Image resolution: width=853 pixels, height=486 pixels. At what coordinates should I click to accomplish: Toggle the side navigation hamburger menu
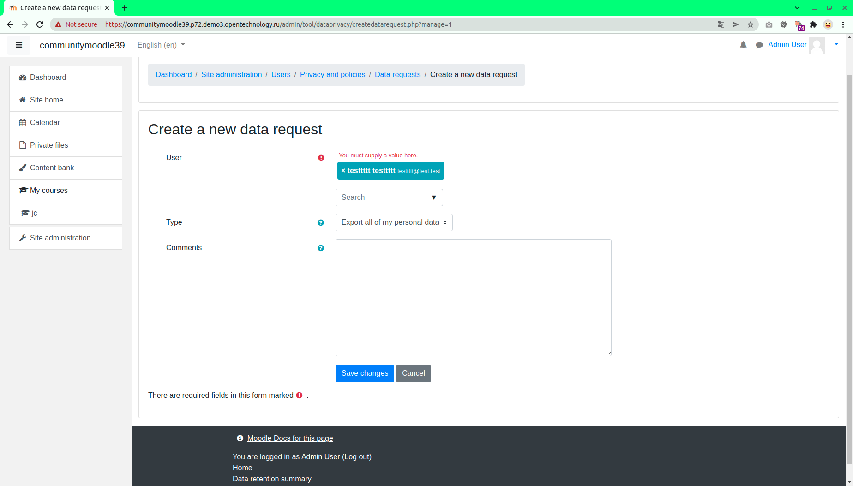click(19, 45)
